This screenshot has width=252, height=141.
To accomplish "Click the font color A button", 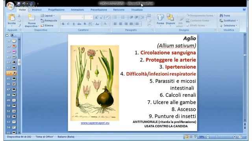I will (x=105, y=24).
